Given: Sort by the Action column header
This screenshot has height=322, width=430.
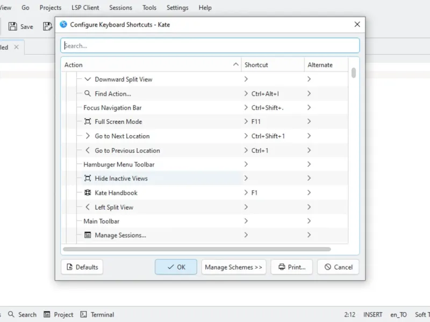Looking at the screenshot, I should (x=151, y=65).
